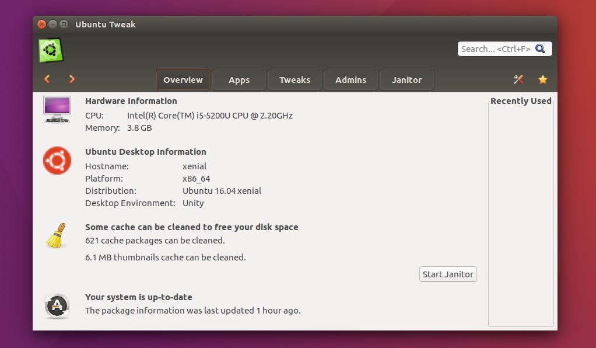Click the yellow broom janitor icon

pos(56,236)
